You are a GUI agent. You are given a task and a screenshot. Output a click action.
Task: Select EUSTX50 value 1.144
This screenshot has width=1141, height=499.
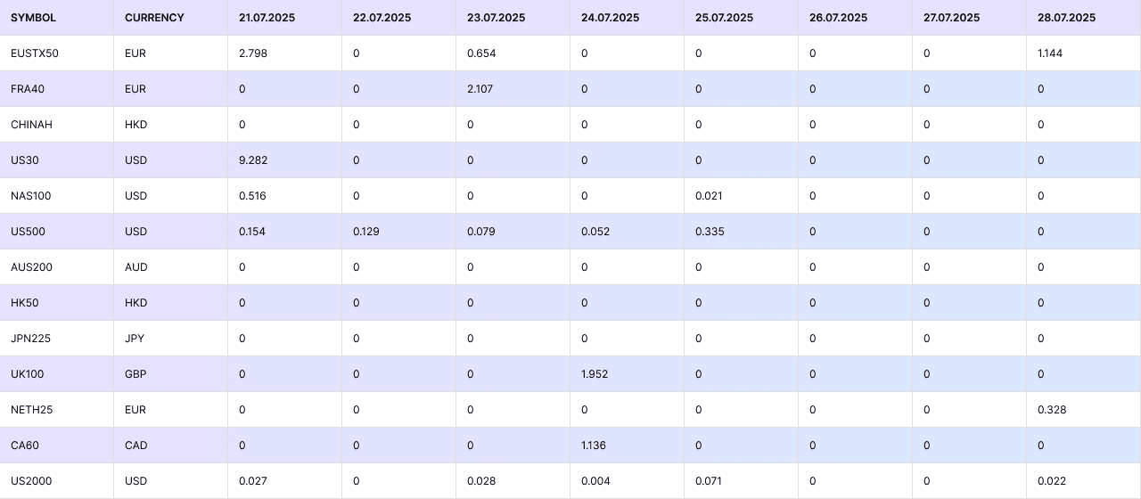[1084, 53]
